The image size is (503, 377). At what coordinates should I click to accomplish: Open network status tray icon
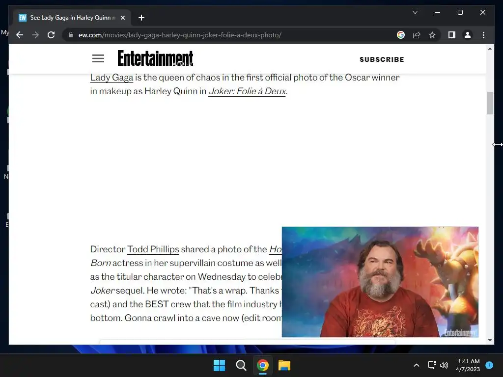coord(432,365)
